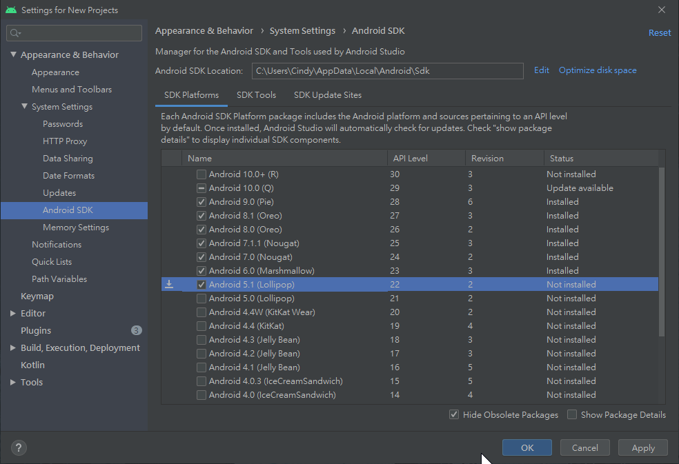Expand the Tools tree node
Screen dimensions: 679x464
point(13,382)
